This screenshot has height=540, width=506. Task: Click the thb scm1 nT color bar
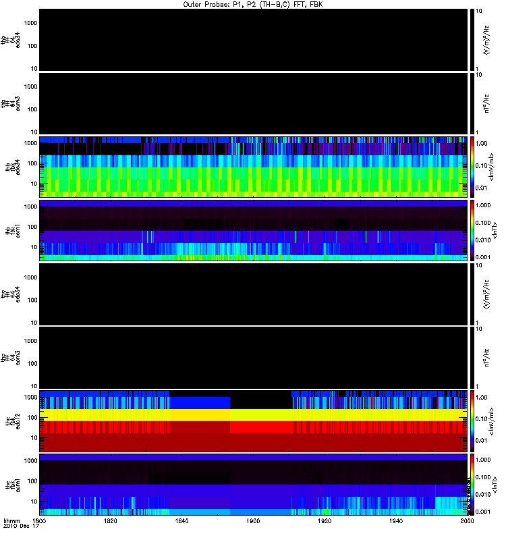click(x=472, y=230)
